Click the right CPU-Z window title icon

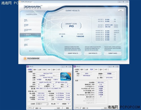(75, 66)
